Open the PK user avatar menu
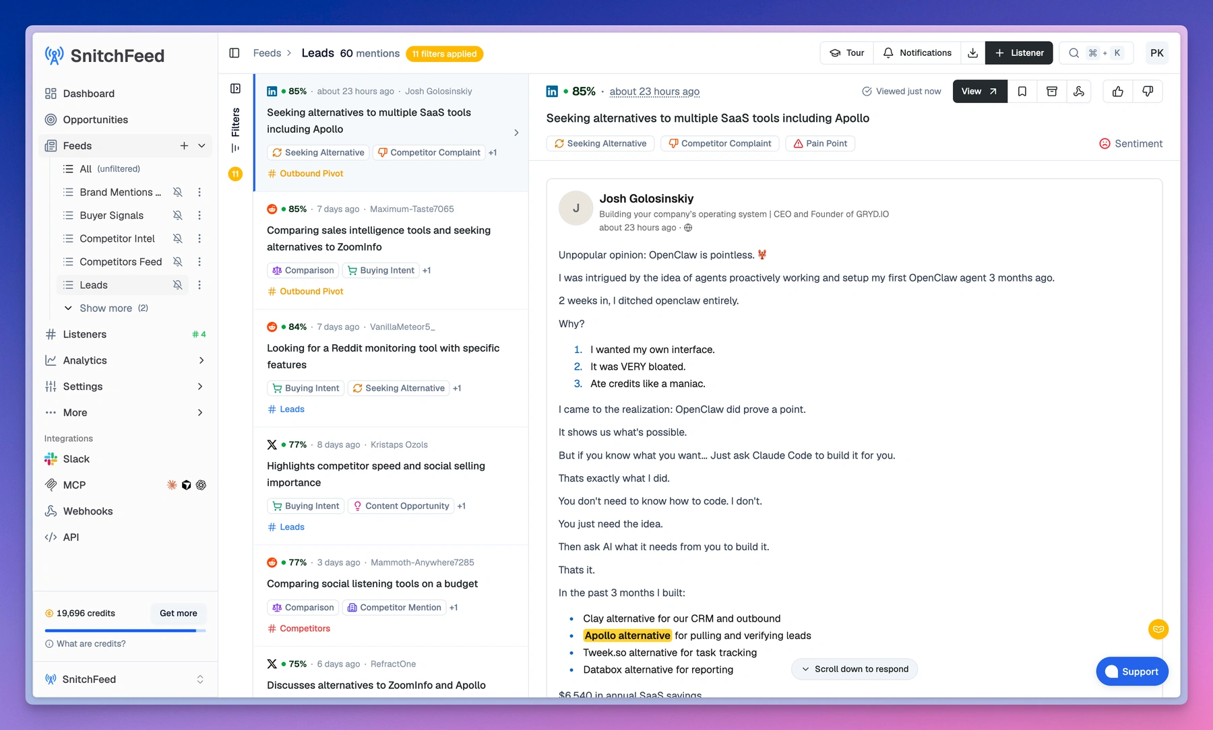The width and height of the screenshot is (1213, 730). point(1157,53)
